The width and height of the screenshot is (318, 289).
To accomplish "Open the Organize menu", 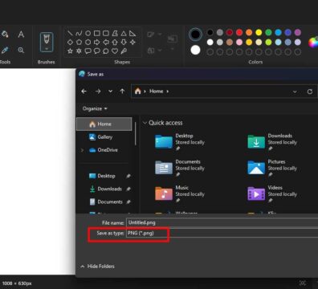I will point(95,108).
